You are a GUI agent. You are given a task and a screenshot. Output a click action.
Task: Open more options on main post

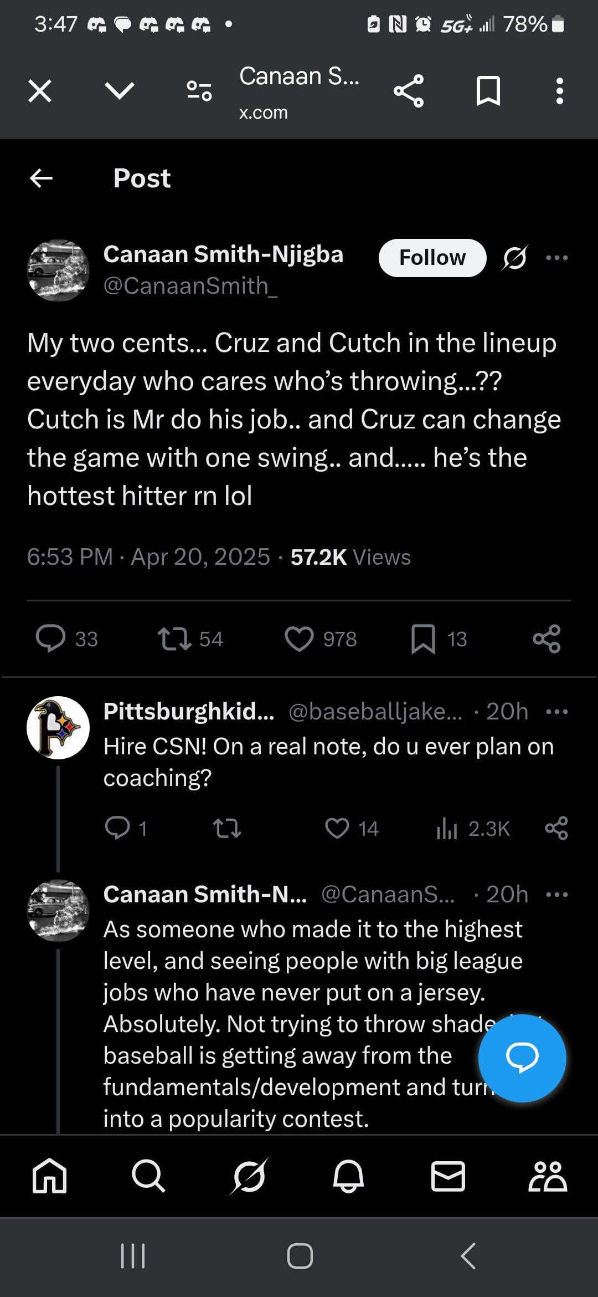click(x=556, y=258)
